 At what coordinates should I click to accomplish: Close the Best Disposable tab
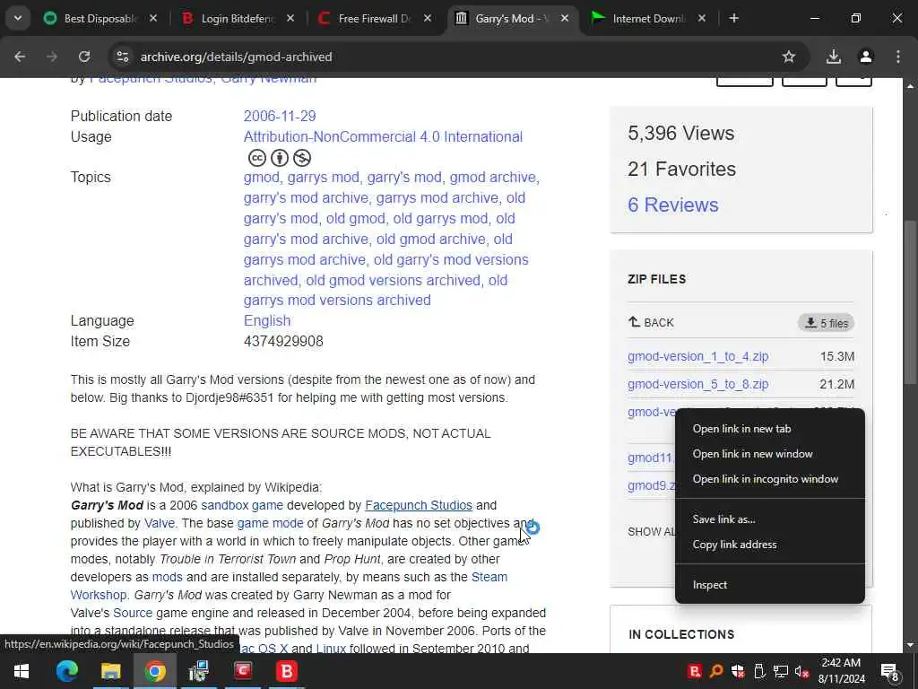tap(153, 18)
